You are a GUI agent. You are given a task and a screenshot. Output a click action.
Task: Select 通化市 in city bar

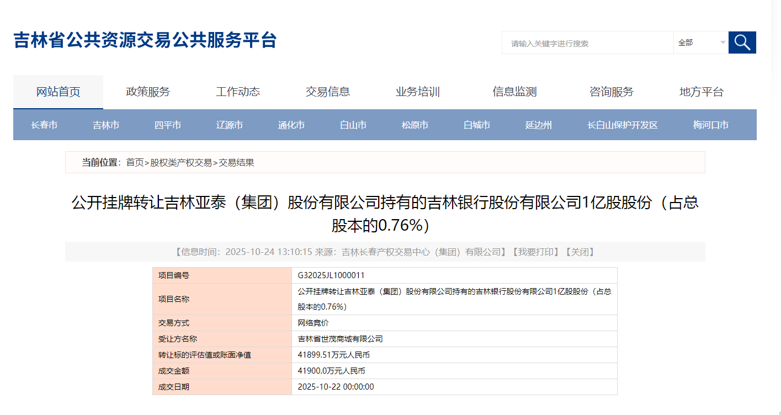click(x=291, y=125)
